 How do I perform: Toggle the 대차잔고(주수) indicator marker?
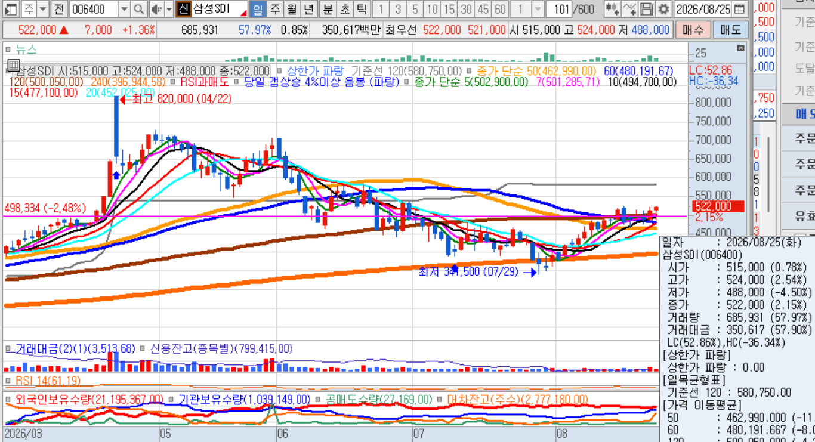441,399
